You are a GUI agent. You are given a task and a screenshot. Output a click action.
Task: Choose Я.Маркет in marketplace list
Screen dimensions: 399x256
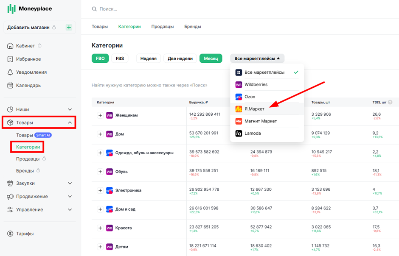267,109
